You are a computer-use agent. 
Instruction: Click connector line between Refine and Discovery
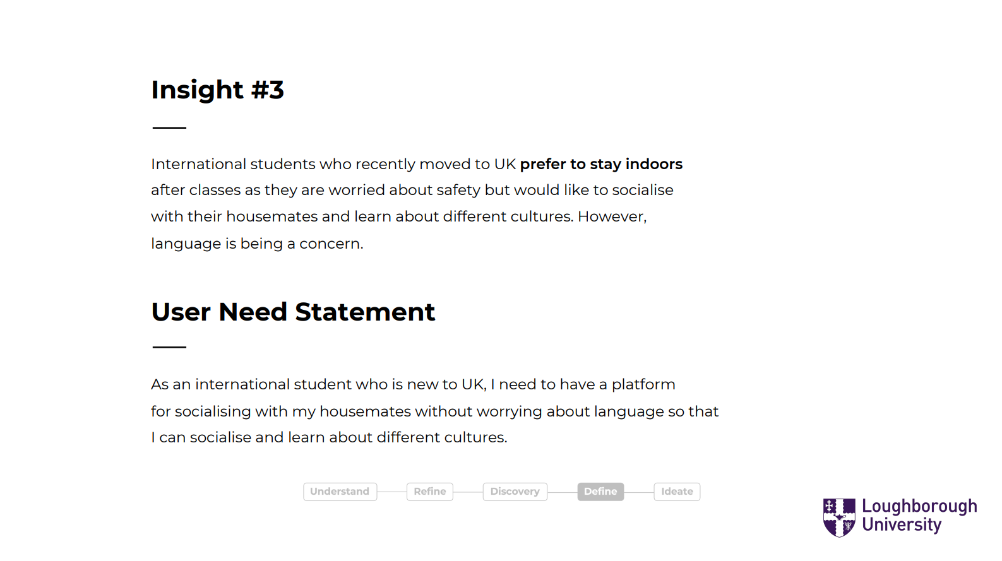click(468, 492)
